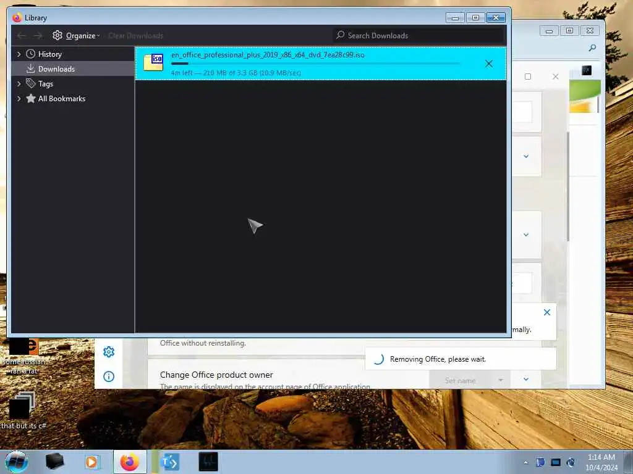The width and height of the screenshot is (633, 474).
Task: Minimize the Library window
Action: pos(455,18)
